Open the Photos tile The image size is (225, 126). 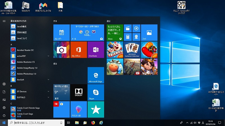coord(149,33)
